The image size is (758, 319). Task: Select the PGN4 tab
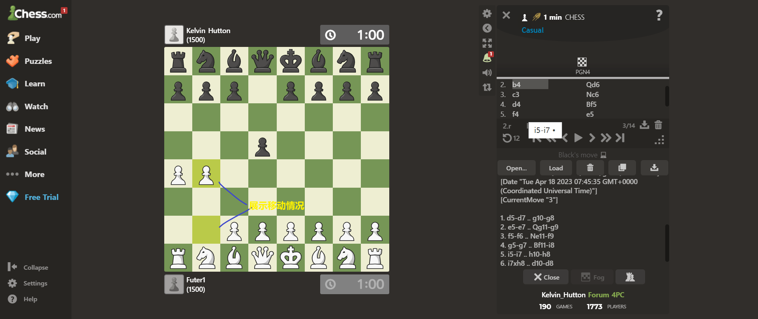click(582, 66)
